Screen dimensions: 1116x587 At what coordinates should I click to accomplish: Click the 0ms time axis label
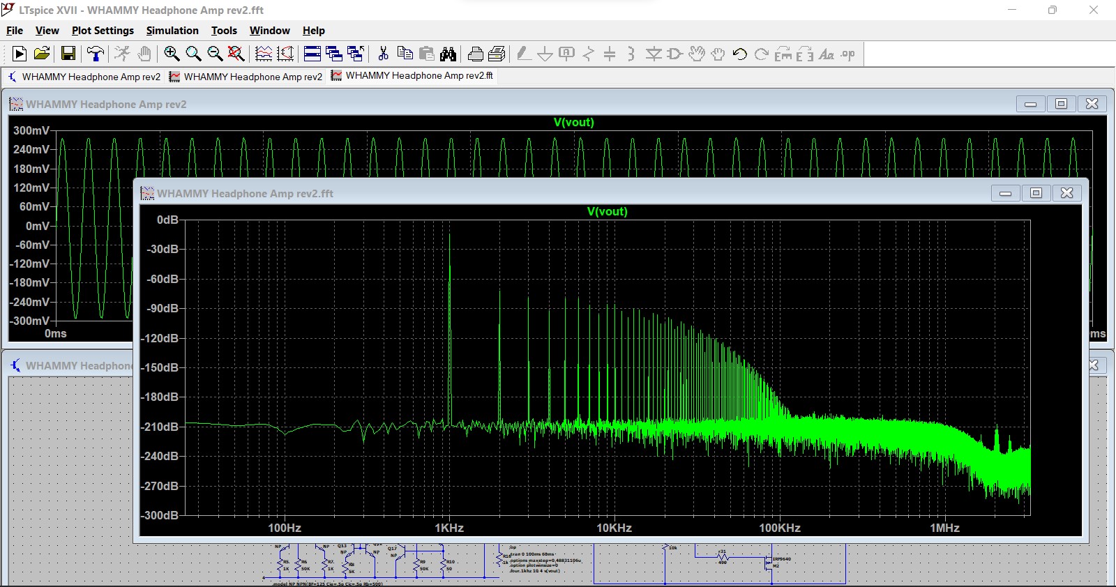(x=56, y=333)
